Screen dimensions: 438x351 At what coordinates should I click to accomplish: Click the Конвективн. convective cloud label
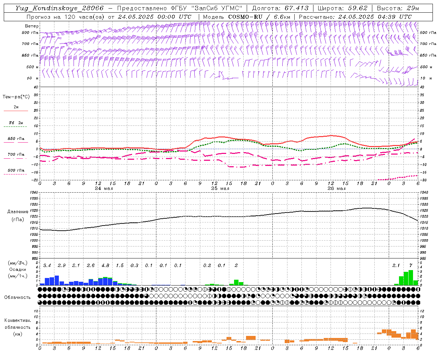pyautogui.click(x=17, y=320)
